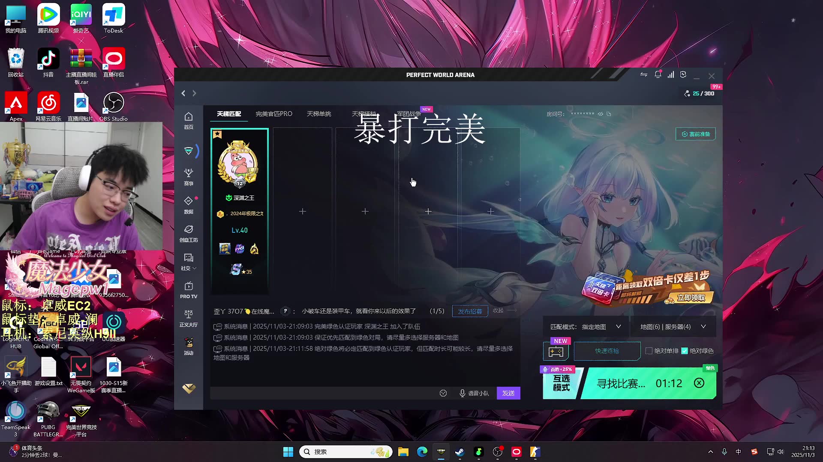Click the emoji icon in chat bar

coord(443,393)
